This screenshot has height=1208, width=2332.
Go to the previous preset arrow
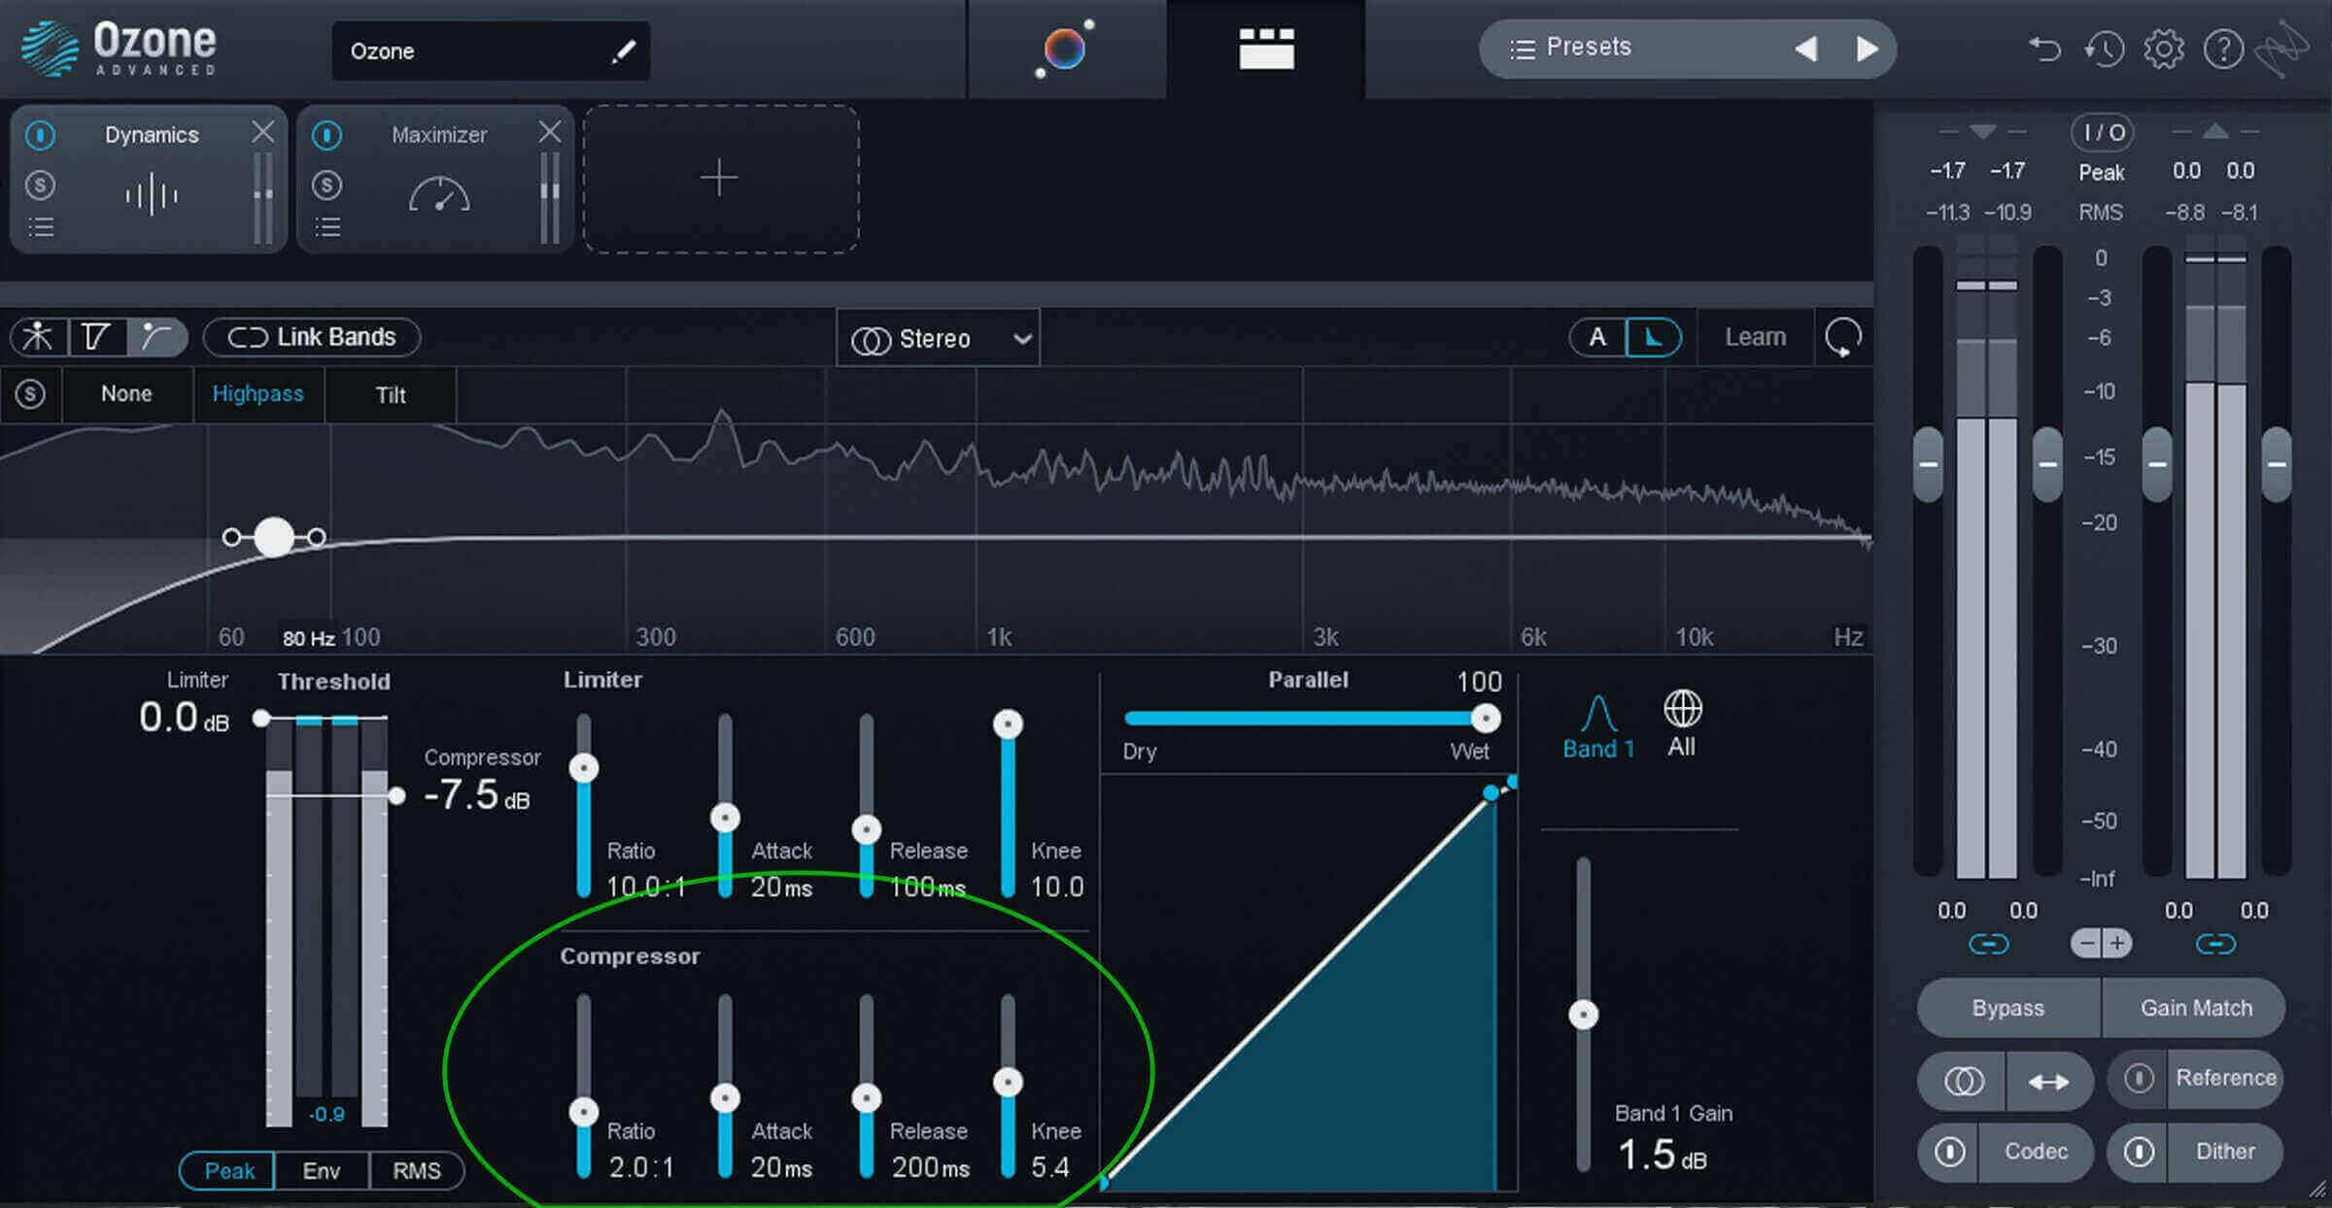coord(1805,49)
